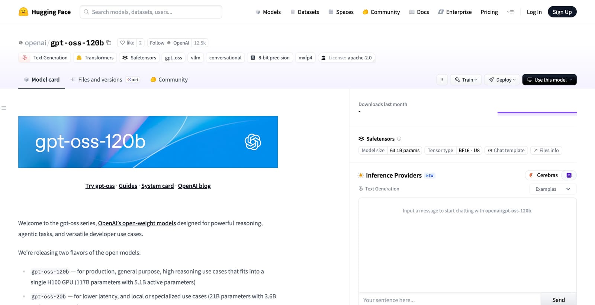595x305 pixels.
Task: Click the Hugging Face logo icon
Action: 23,12
